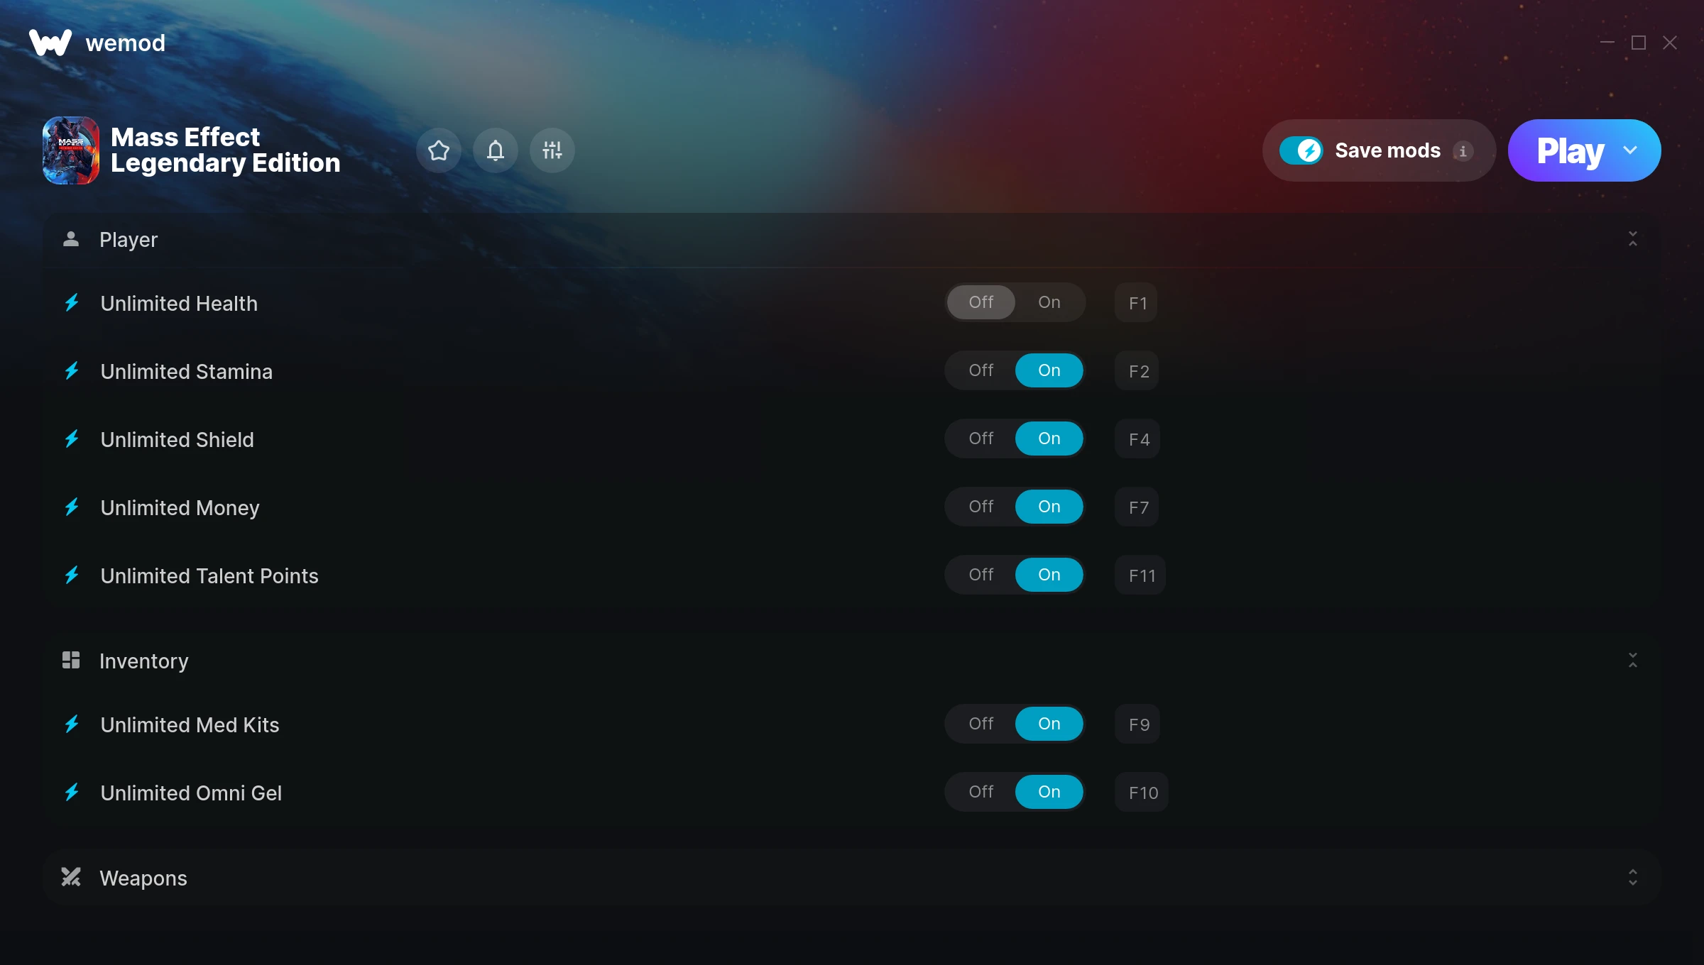Change the F11 hotkey for Talent Points
The height and width of the screenshot is (965, 1704).
(1141, 575)
